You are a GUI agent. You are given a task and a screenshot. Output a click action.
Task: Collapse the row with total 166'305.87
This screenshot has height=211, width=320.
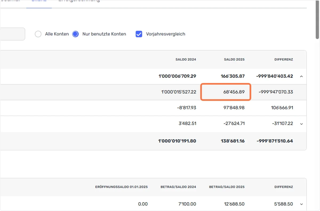[x=301, y=76]
